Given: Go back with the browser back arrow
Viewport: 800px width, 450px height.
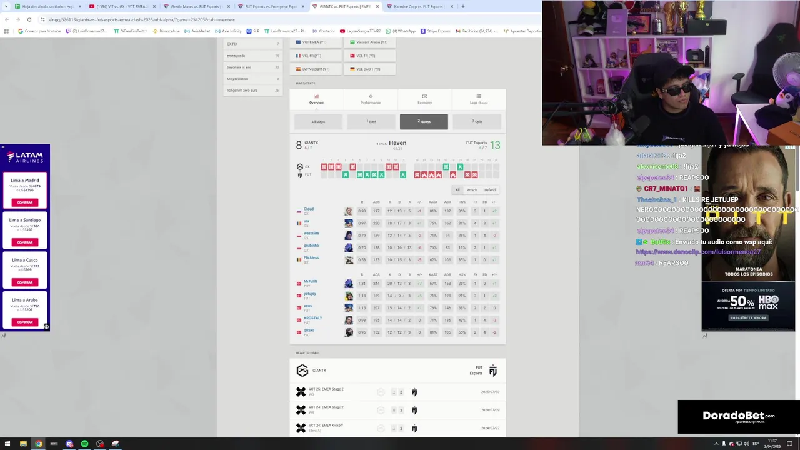Looking at the screenshot, I should (6, 19).
